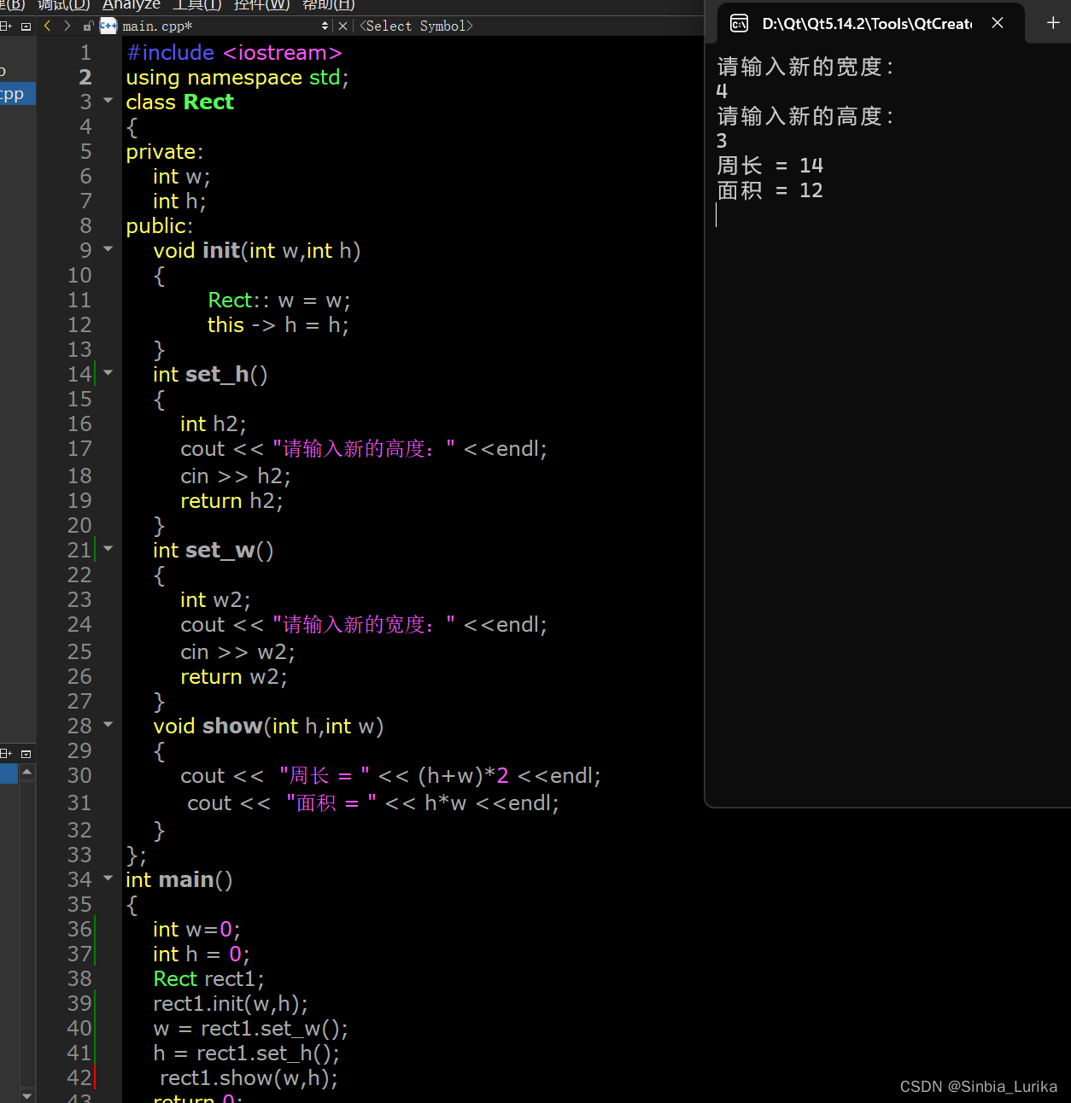Click 'Rect:: w = w;' on line 11

tap(279, 301)
